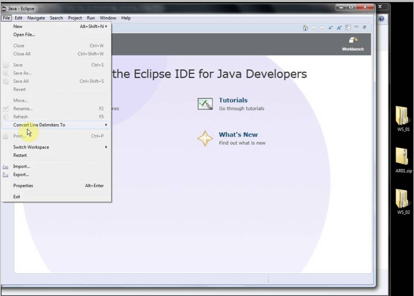Open the Window menu

pyautogui.click(x=108, y=18)
